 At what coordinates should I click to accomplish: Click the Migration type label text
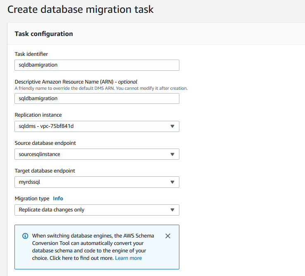[32, 199]
